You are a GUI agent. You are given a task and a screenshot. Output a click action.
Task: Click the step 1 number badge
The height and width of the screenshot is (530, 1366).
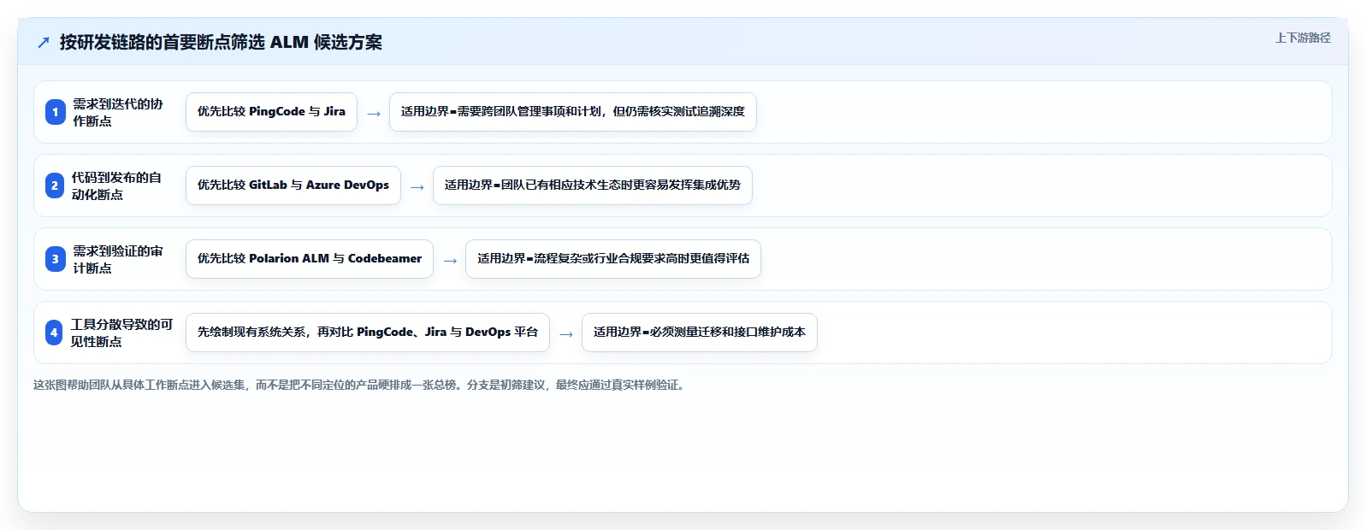point(56,112)
